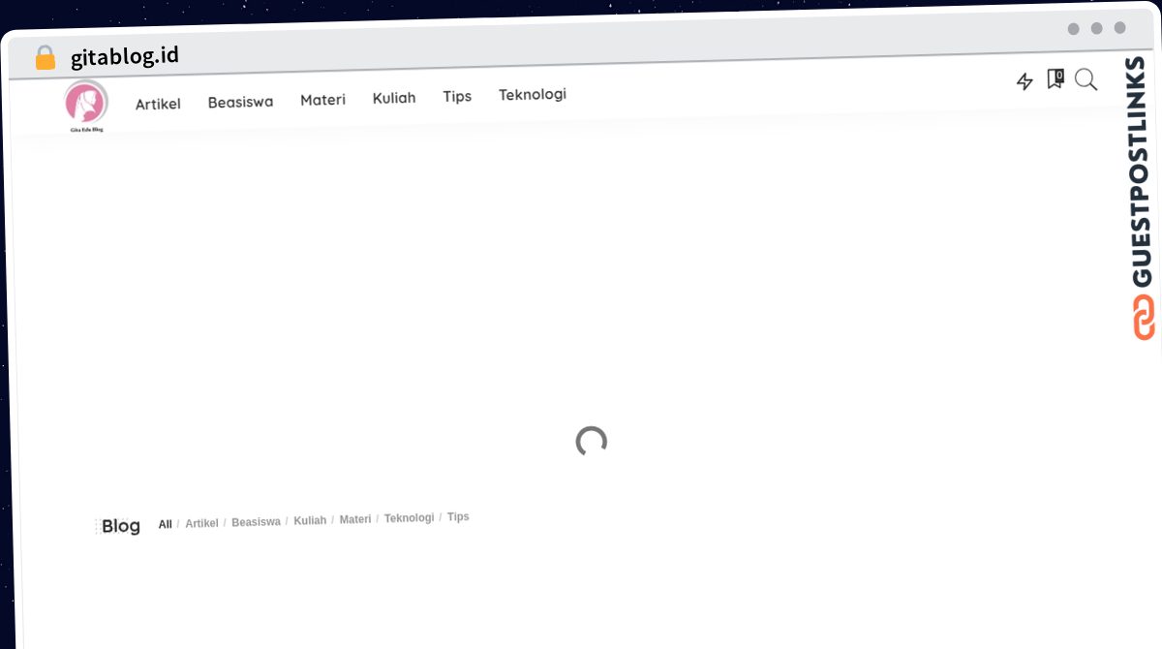Viewport: 1162px width, 649px height.
Task: Click the Blog section heading
Action: coord(121,526)
